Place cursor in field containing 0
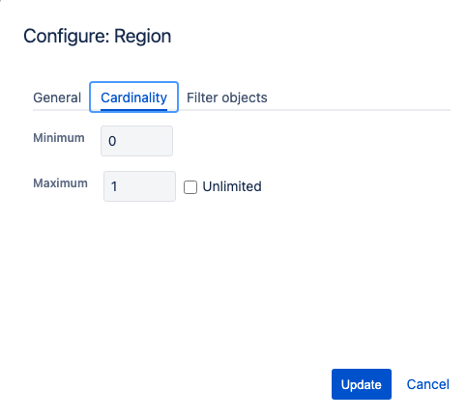The height and width of the screenshot is (418, 467). tap(136, 141)
